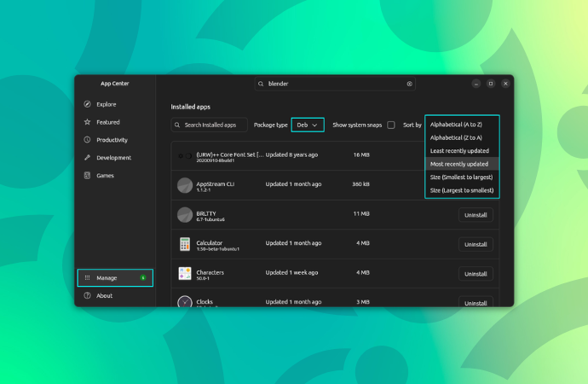
Task: Uninstall the BRLTTY package
Action: (476, 215)
